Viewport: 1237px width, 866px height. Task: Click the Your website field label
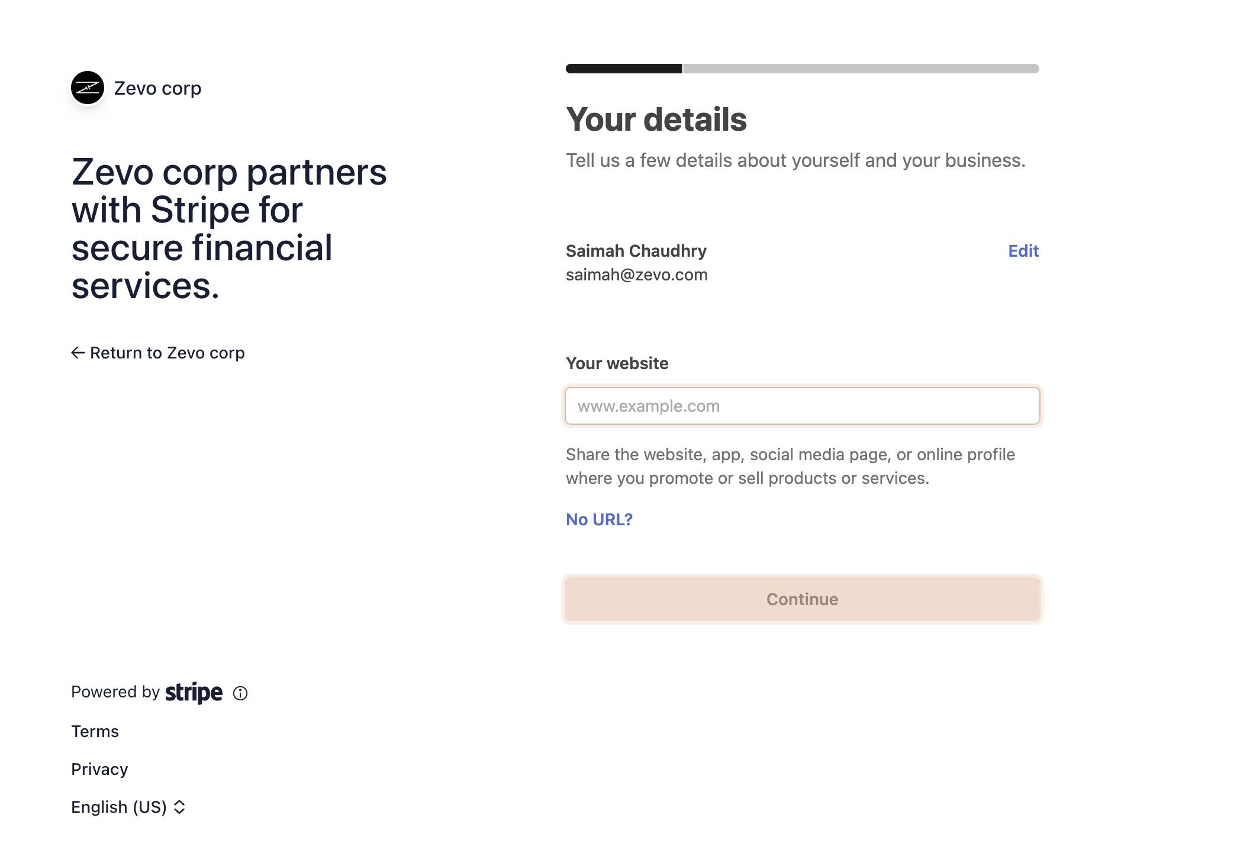pyautogui.click(x=617, y=363)
